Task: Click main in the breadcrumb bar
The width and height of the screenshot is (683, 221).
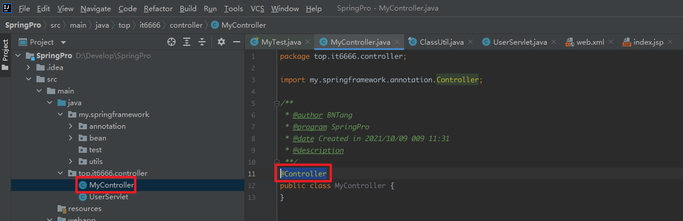Action: coord(78,25)
